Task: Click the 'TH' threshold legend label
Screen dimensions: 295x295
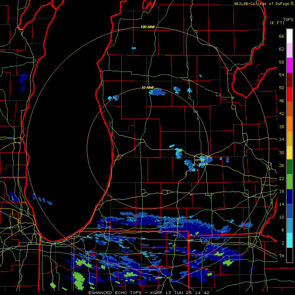Action: click(x=282, y=256)
